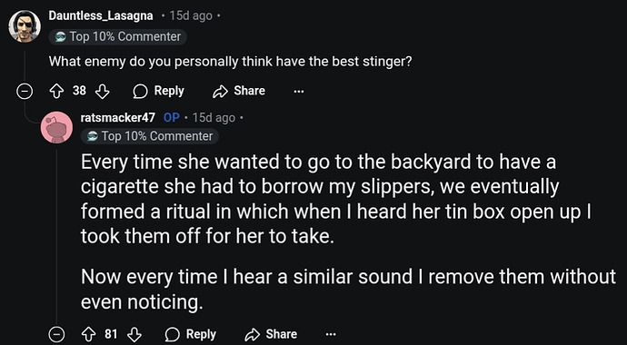The width and height of the screenshot is (627, 345).
Task: Visit ratsmacker47's username link
Action: [x=118, y=118]
